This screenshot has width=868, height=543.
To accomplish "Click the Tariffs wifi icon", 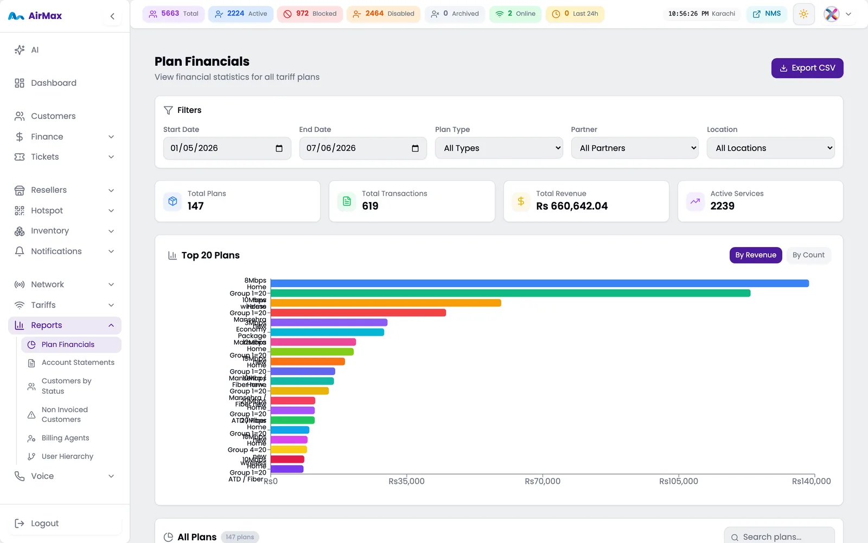I will pos(20,305).
